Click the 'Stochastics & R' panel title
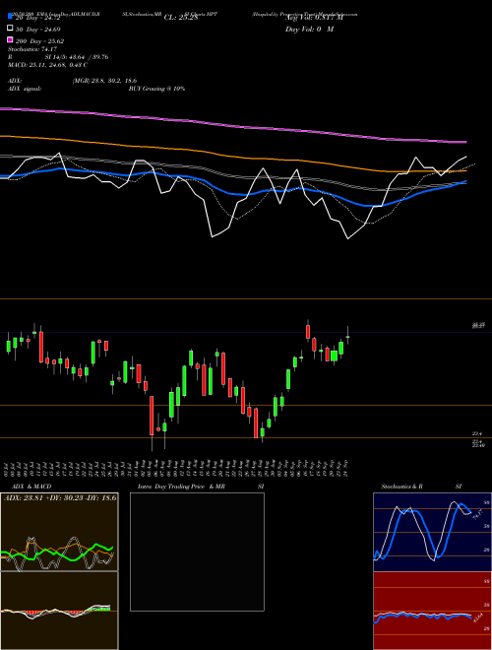The width and height of the screenshot is (492, 650). tap(402, 487)
